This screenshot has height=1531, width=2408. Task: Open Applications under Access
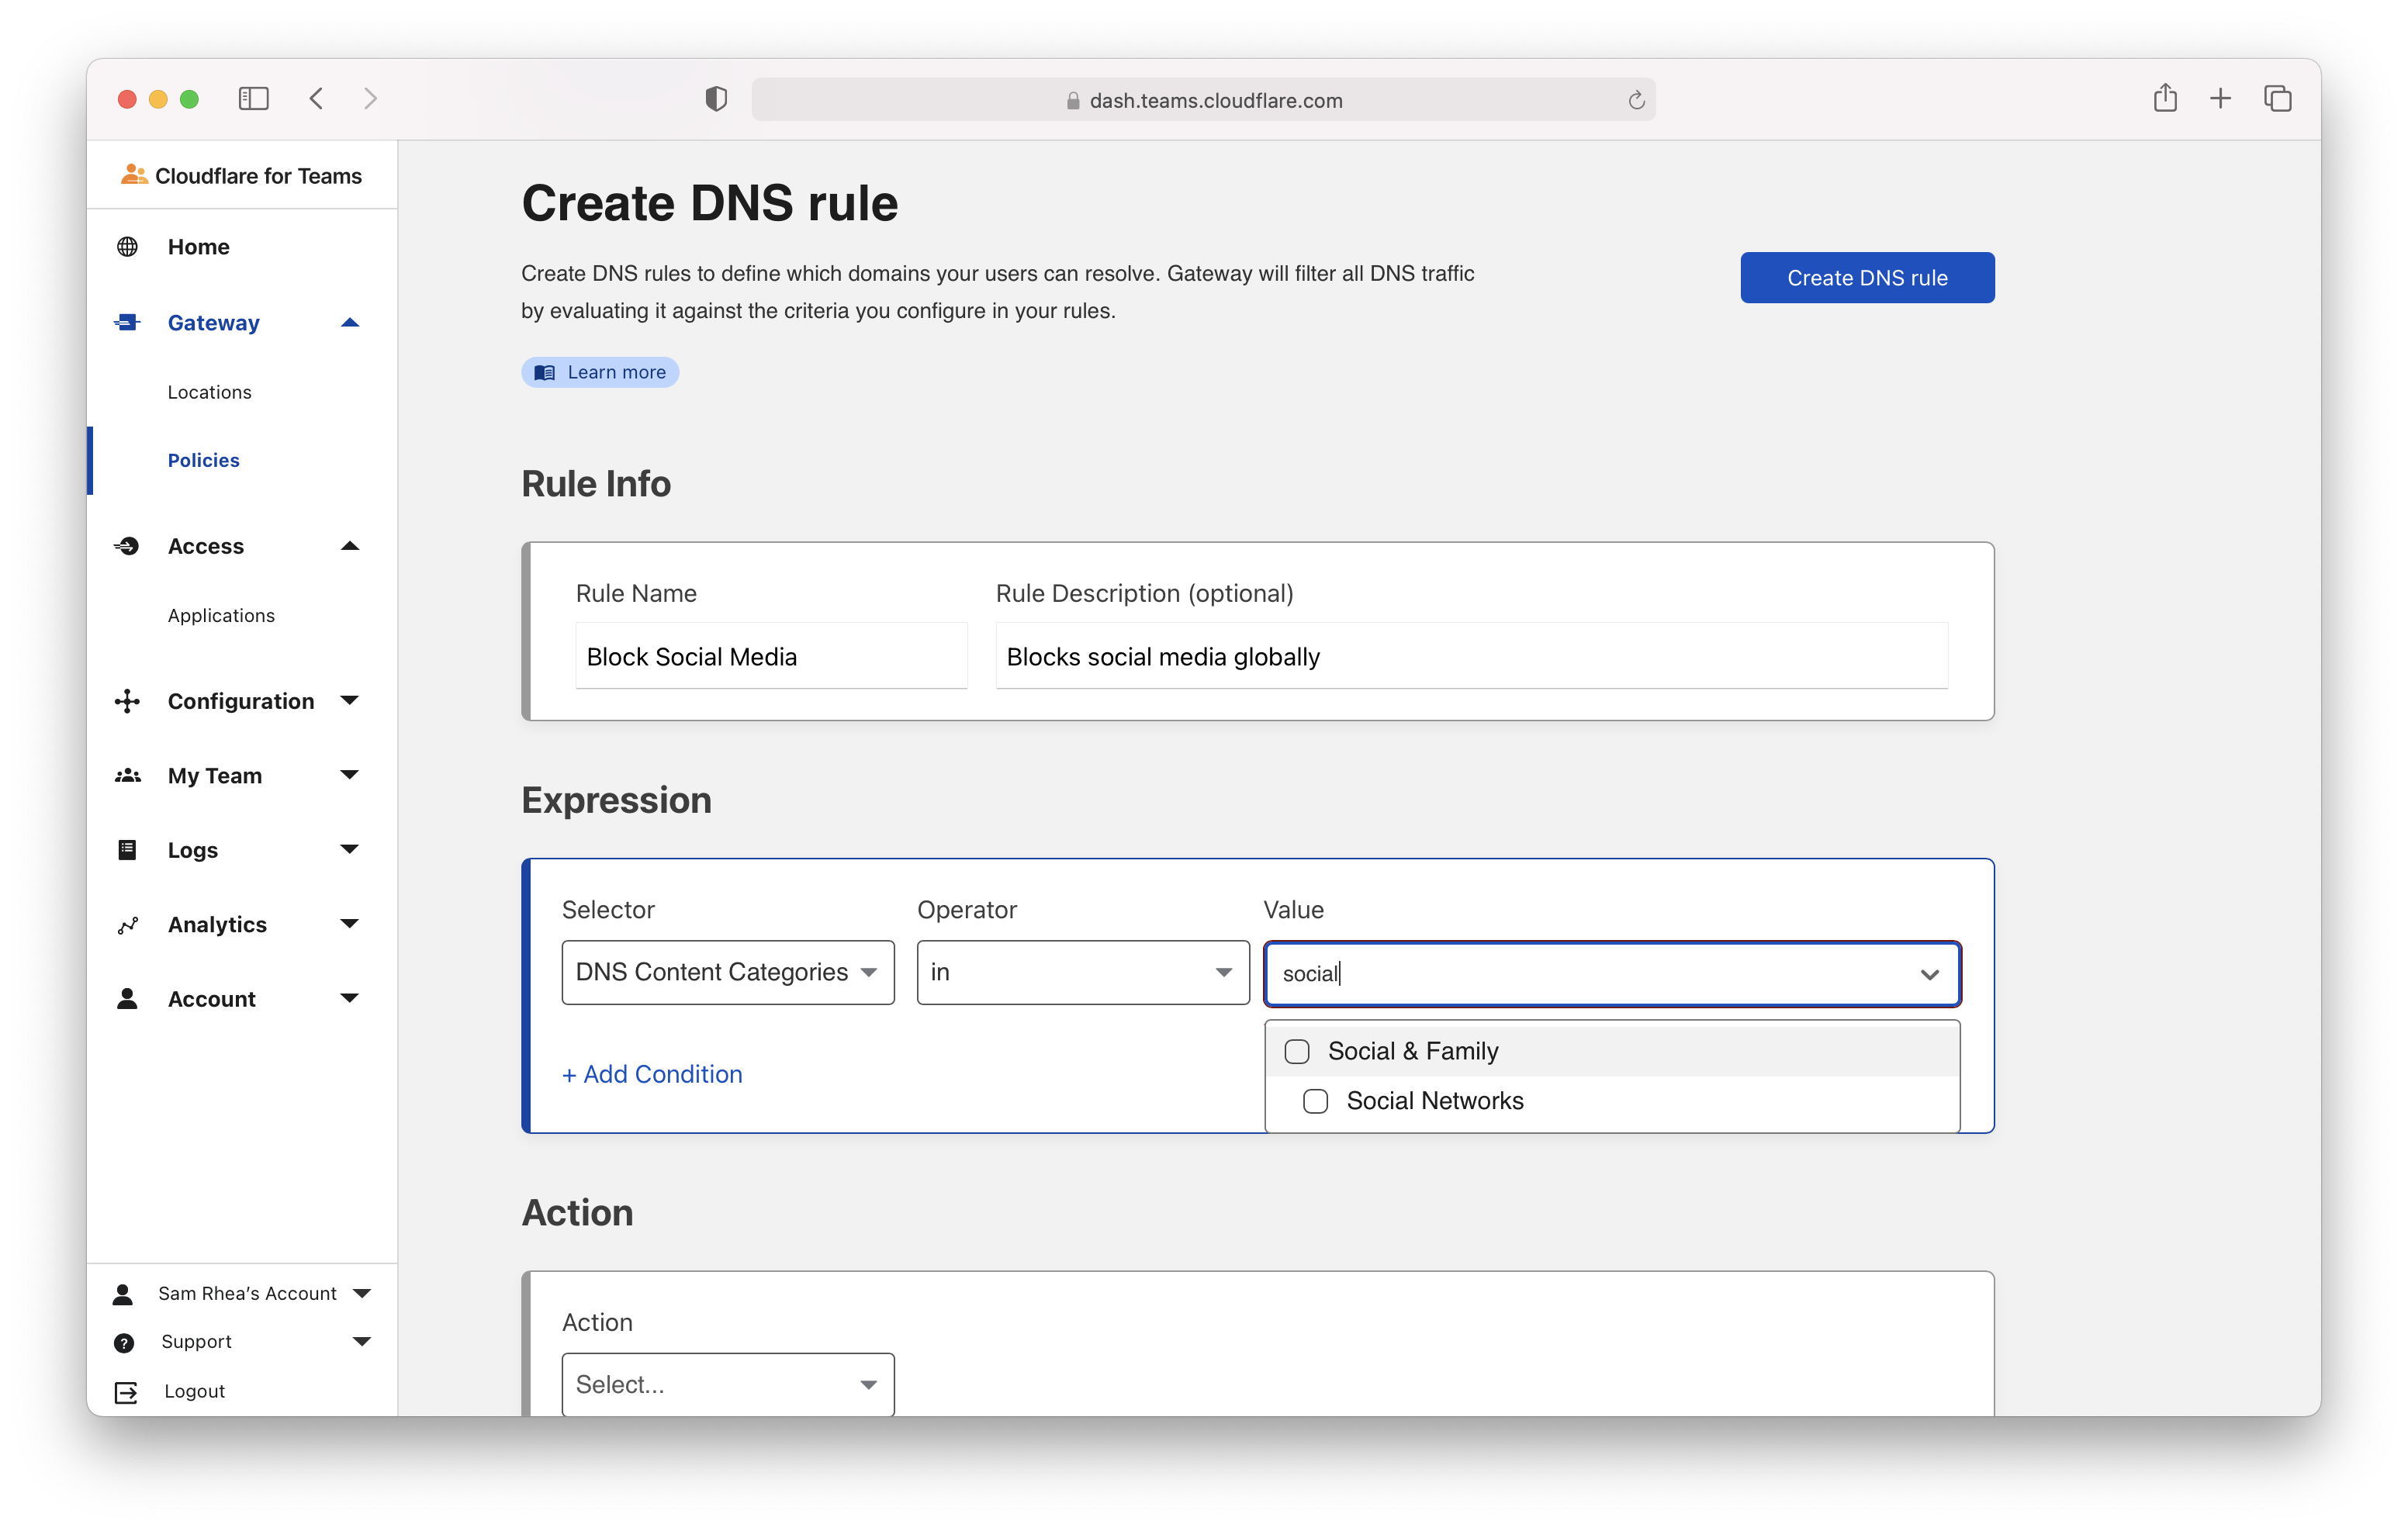pyautogui.click(x=221, y=615)
